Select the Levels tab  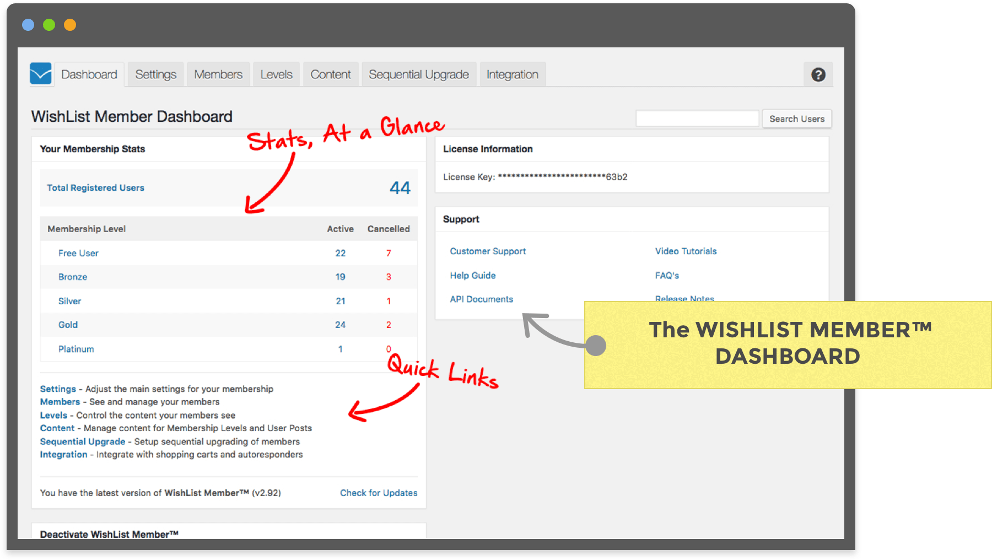[x=276, y=74]
